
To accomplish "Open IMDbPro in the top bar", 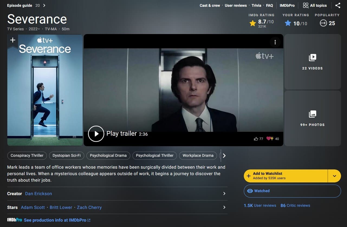I will pos(287,5).
